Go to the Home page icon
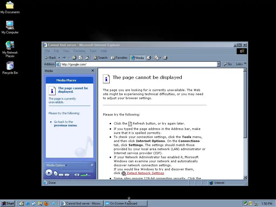 tap(87, 58)
